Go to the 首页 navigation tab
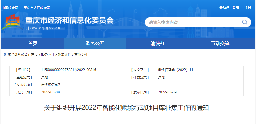Screen dimensions: 256x124 click(x=32, y=43)
